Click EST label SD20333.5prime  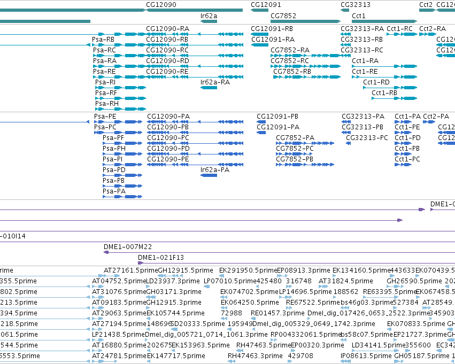[x=198, y=324]
